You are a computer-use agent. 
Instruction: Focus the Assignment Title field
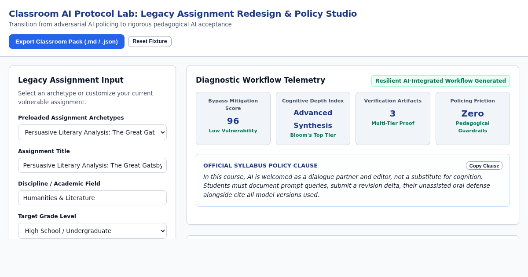point(92,165)
